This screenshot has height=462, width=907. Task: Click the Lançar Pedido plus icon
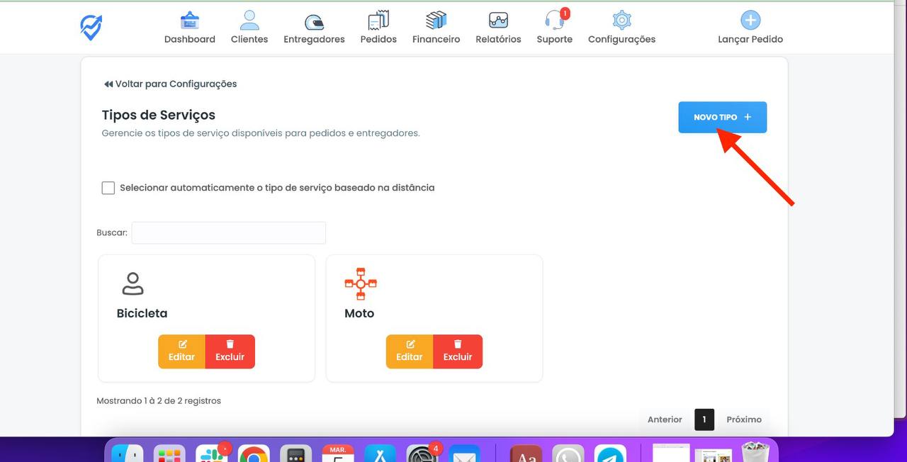point(750,18)
